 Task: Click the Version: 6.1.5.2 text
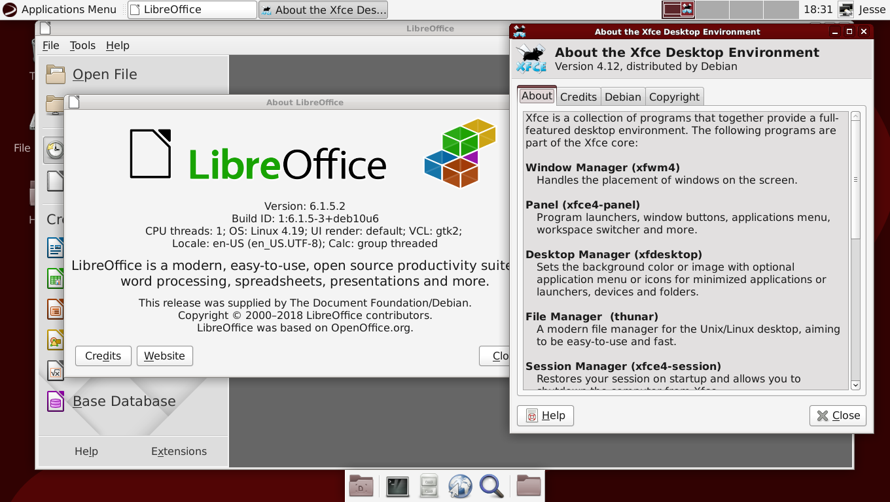[305, 206]
